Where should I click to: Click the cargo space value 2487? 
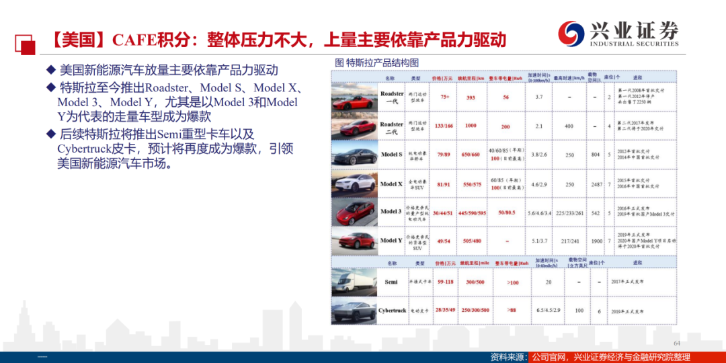pyautogui.click(x=596, y=184)
